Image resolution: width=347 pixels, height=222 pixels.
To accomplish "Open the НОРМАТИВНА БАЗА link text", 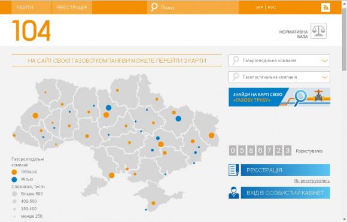I will coord(293,34).
